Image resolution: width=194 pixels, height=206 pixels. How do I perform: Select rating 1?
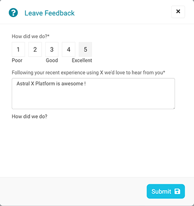coord(18,49)
